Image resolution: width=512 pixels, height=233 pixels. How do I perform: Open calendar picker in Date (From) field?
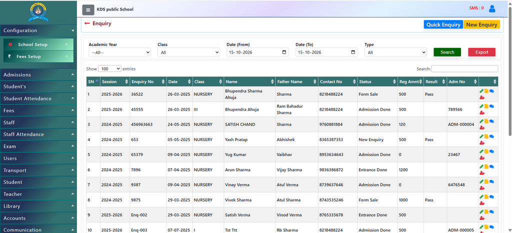pyautogui.click(x=284, y=52)
